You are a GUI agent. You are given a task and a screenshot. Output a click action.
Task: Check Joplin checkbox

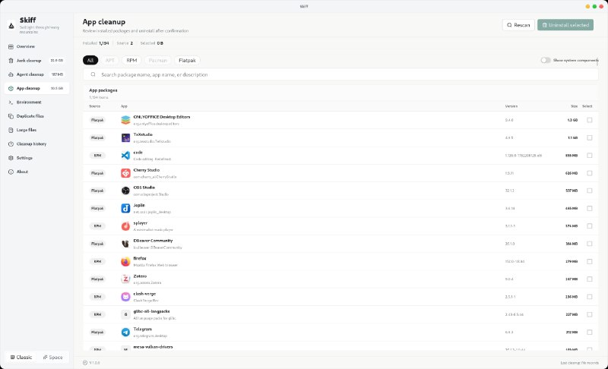click(x=590, y=208)
